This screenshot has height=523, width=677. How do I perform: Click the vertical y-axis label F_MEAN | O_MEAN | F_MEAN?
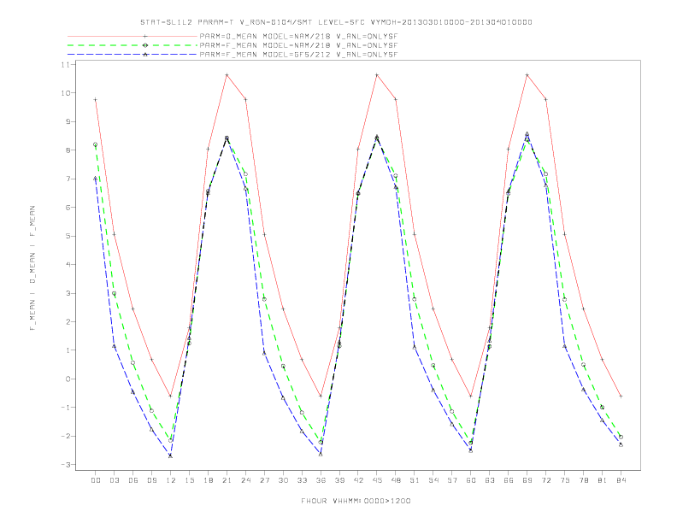(x=32, y=268)
